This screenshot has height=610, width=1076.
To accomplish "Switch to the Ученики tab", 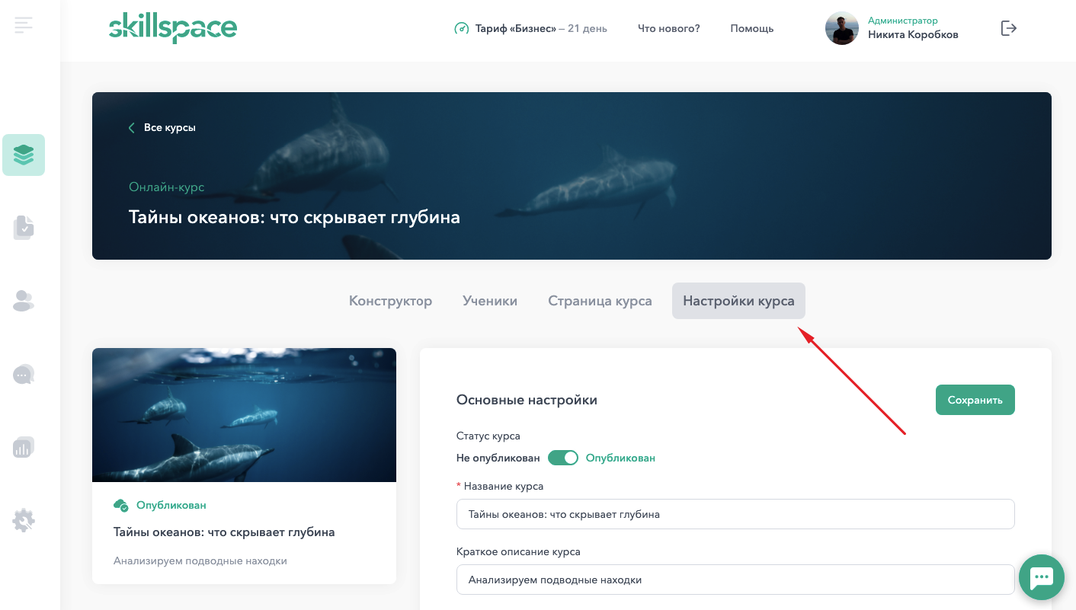I will click(x=490, y=301).
